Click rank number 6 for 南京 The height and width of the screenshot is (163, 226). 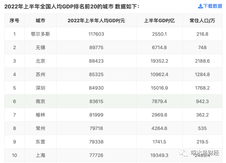(x=14, y=102)
